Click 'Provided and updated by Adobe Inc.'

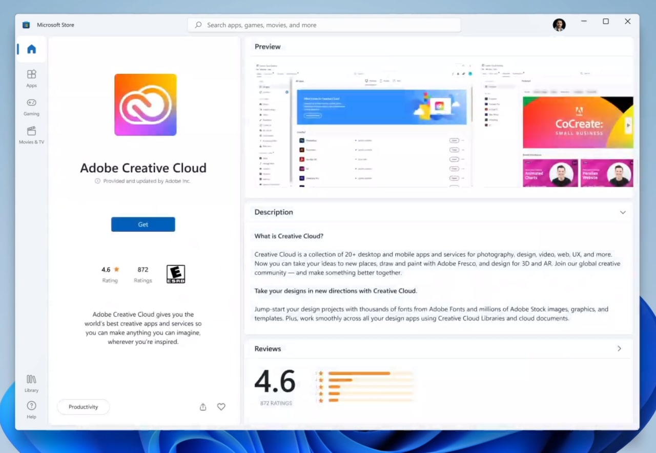(x=147, y=181)
